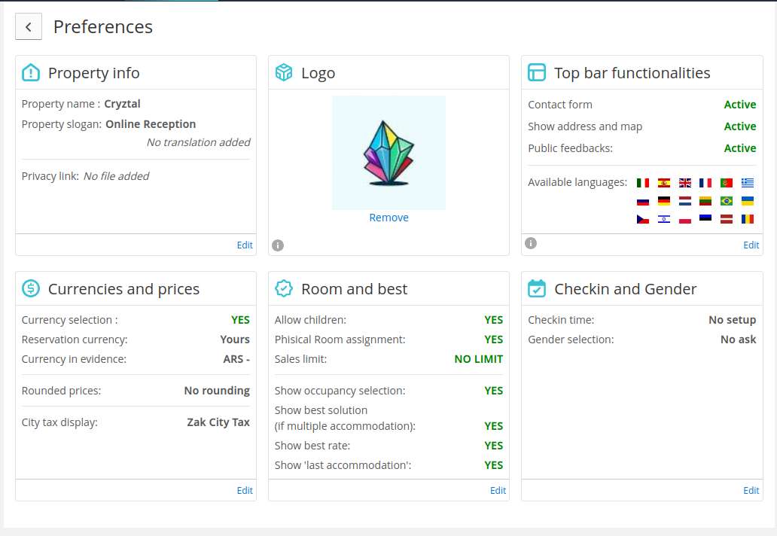Click the Property info house icon
This screenshot has height=536, width=777.
click(31, 73)
